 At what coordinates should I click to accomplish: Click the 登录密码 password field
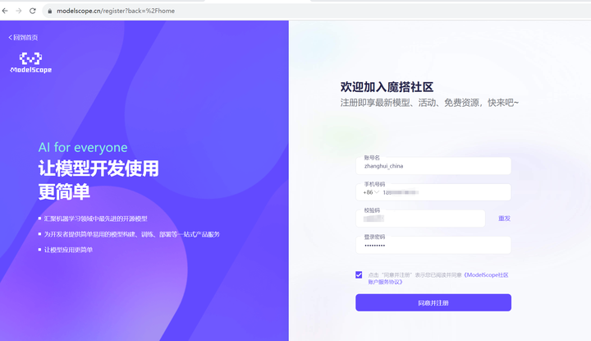tap(433, 245)
